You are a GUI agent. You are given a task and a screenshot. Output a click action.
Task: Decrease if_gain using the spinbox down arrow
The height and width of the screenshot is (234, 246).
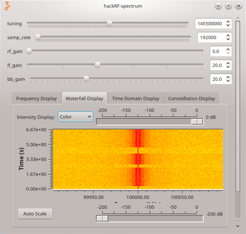pyautogui.click(x=228, y=67)
